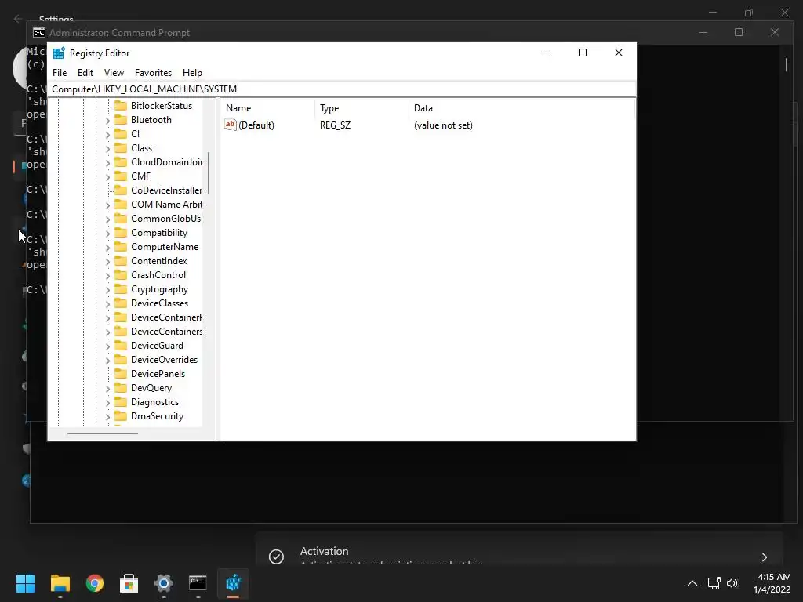This screenshot has height=602, width=803.
Task: Expand the DeviceGuard key
Action: tap(107, 346)
